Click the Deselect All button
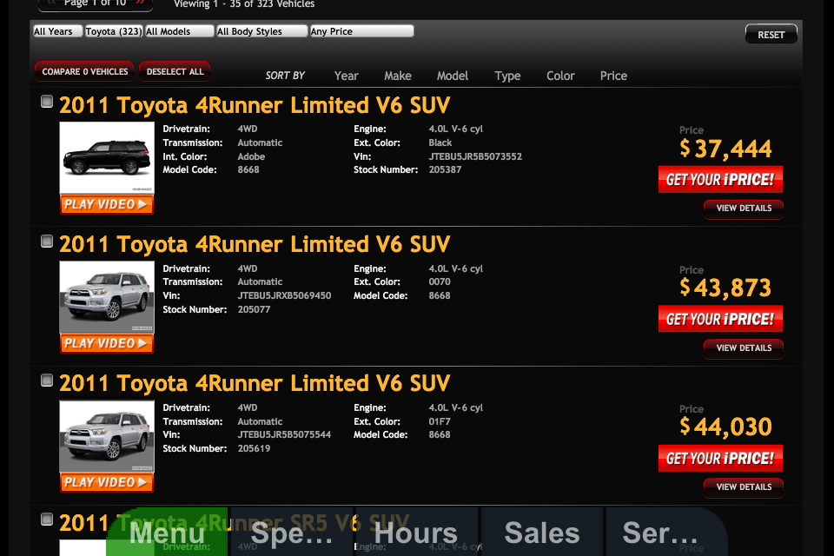Image resolution: width=834 pixels, height=556 pixels. [175, 71]
